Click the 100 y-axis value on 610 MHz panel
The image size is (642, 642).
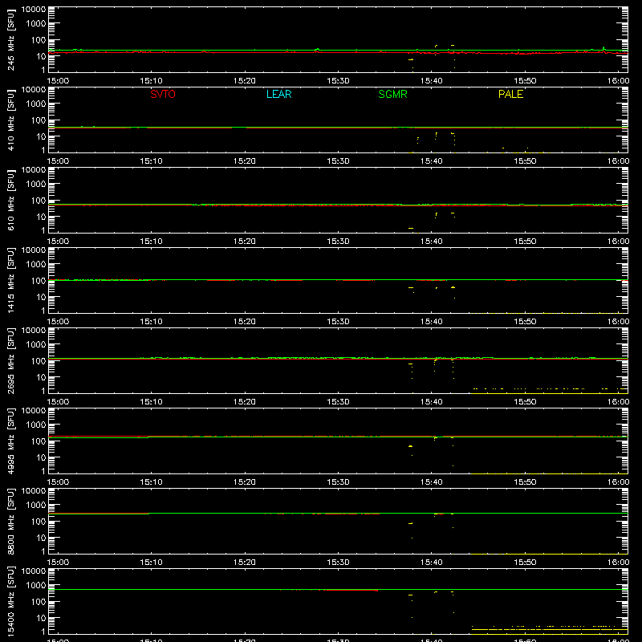point(39,201)
